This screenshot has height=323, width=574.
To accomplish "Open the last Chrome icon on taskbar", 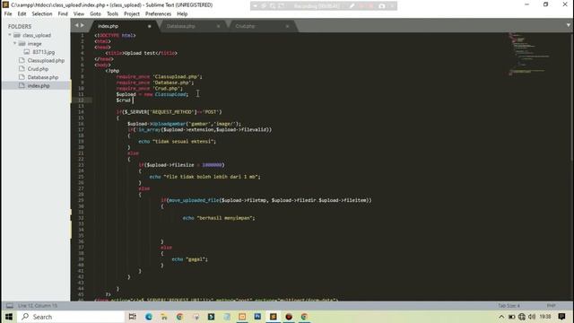I will 304,317.
